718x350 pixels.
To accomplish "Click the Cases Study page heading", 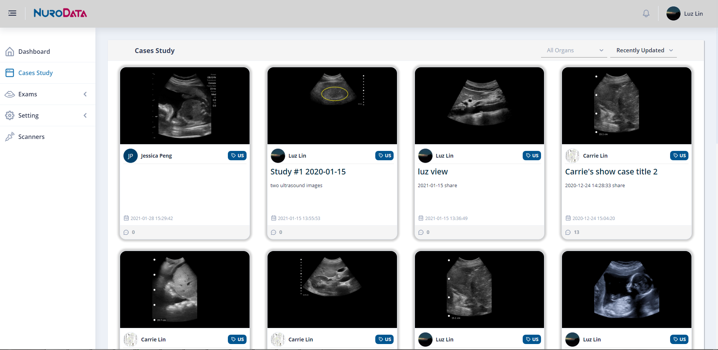I will pyautogui.click(x=155, y=51).
